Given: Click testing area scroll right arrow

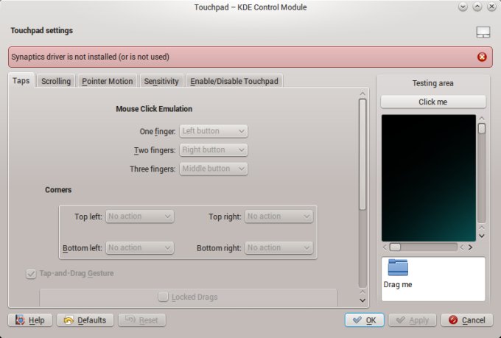Looking at the screenshot, I should click(470, 247).
